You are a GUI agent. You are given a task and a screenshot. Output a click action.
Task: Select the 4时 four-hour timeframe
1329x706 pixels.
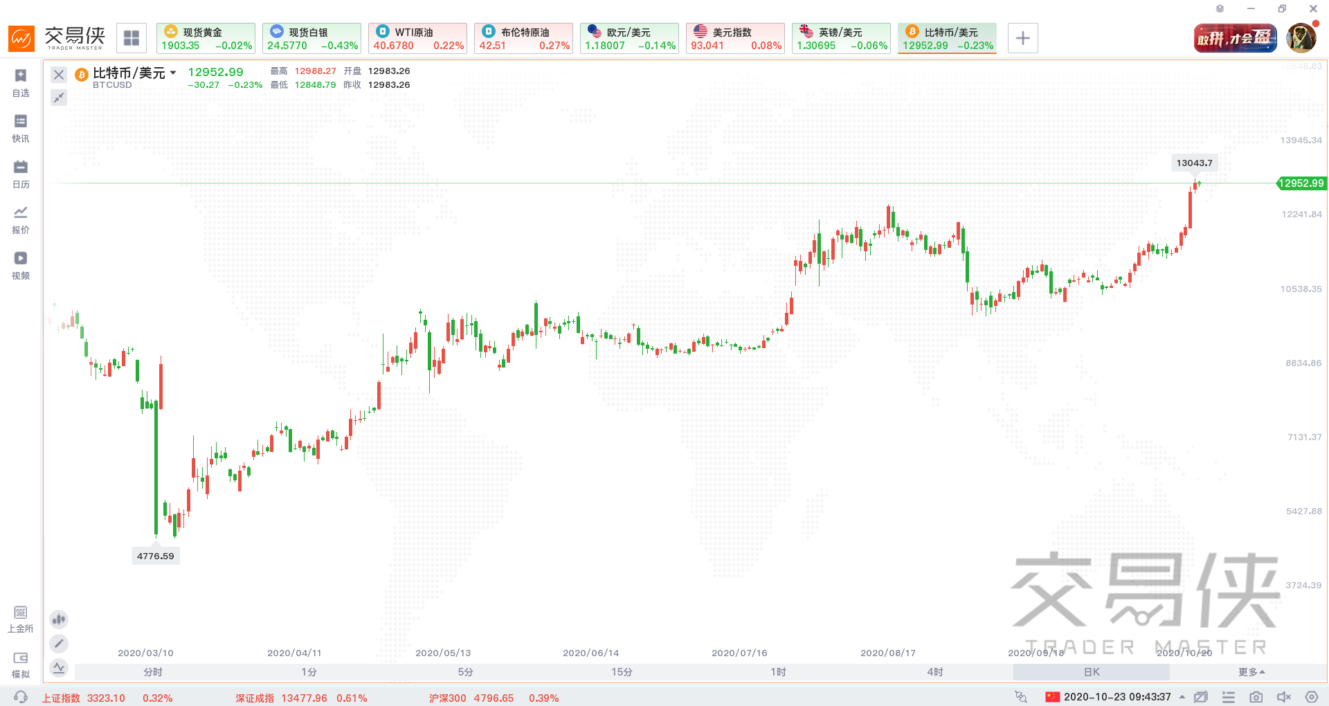tap(935, 672)
